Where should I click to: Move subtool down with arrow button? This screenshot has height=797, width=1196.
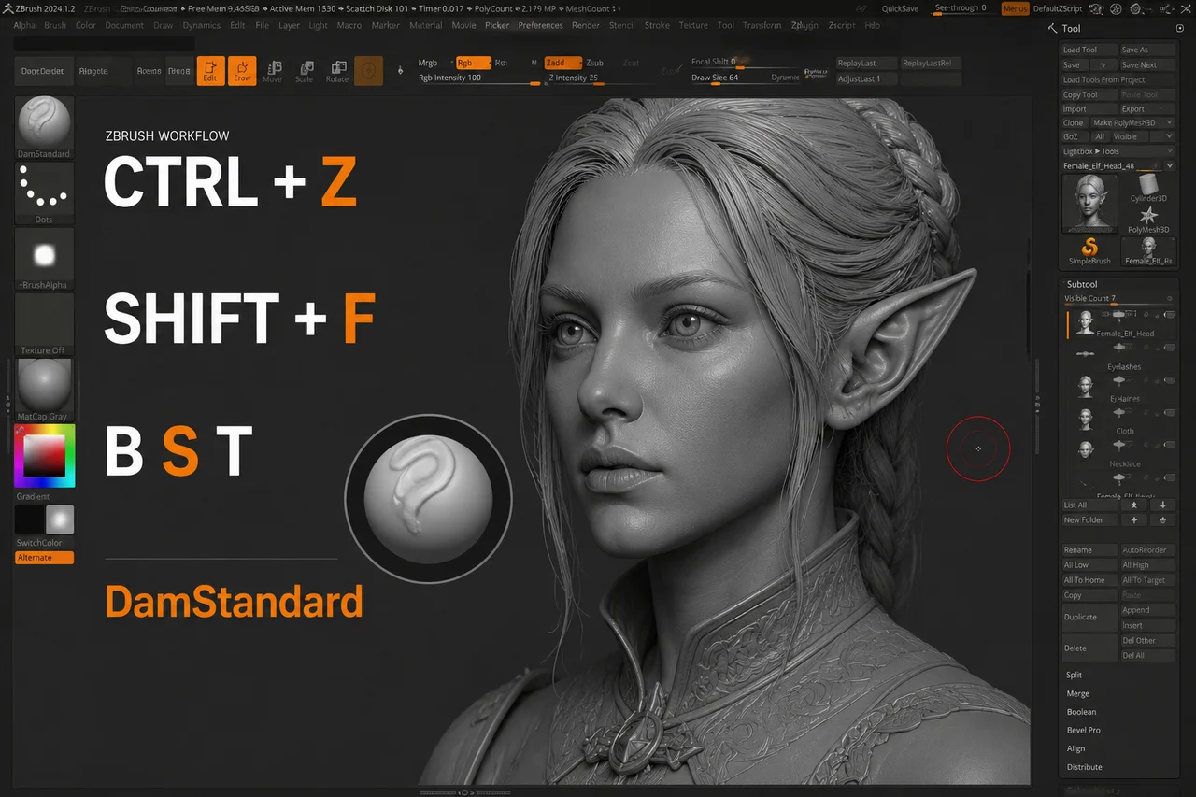click(1162, 505)
